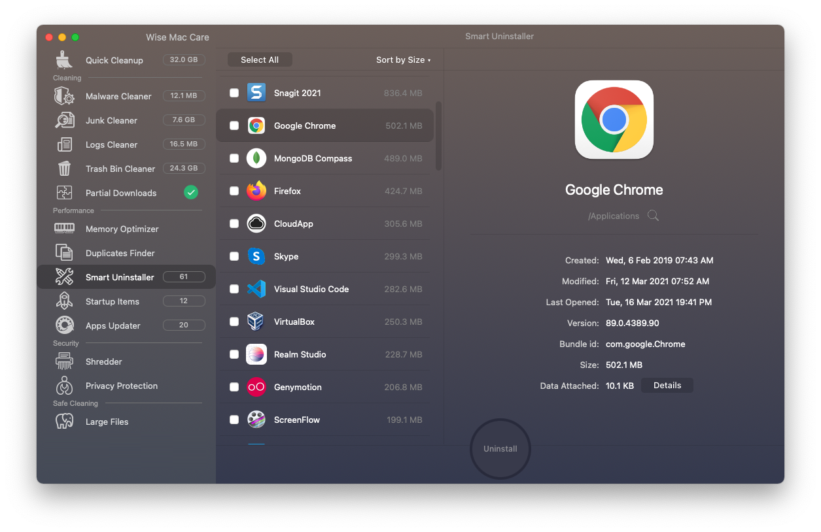Click the Logs Cleaner icon

[64, 144]
